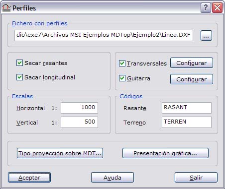This screenshot has height=189, width=225.
Task: Click the Terreno code field TERREN
Action: 187,122
